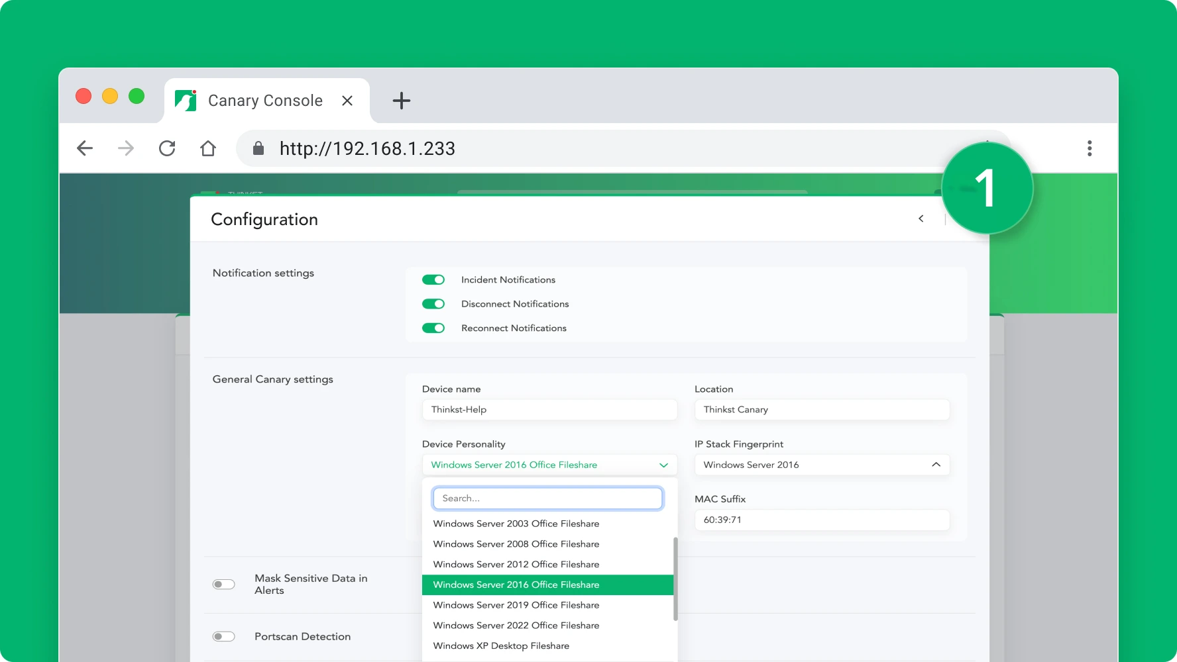The height and width of the screenshot is (662, 1177).
Task: Open a new browser tab
Action: pyautogui.click(x=402, y=101)
